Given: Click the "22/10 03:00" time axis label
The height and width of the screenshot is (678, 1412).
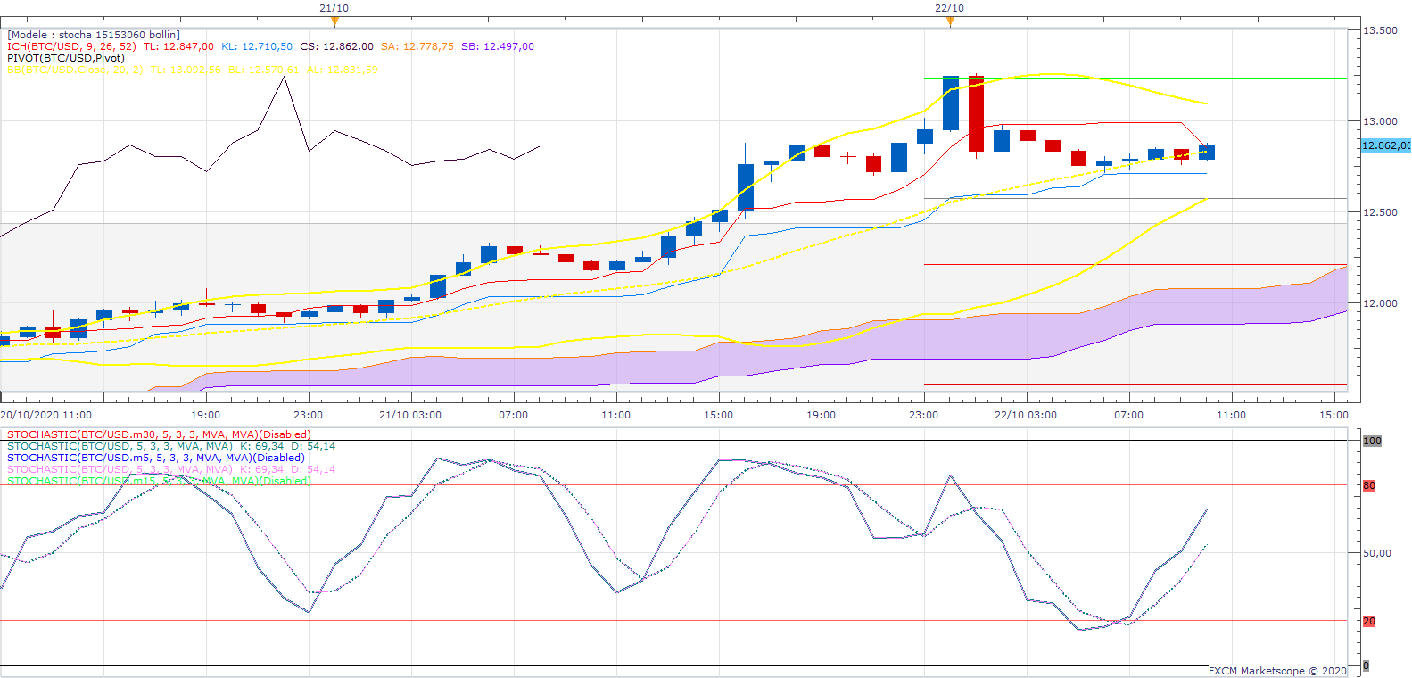Looking at the screenshot, I should (1026, 415).
